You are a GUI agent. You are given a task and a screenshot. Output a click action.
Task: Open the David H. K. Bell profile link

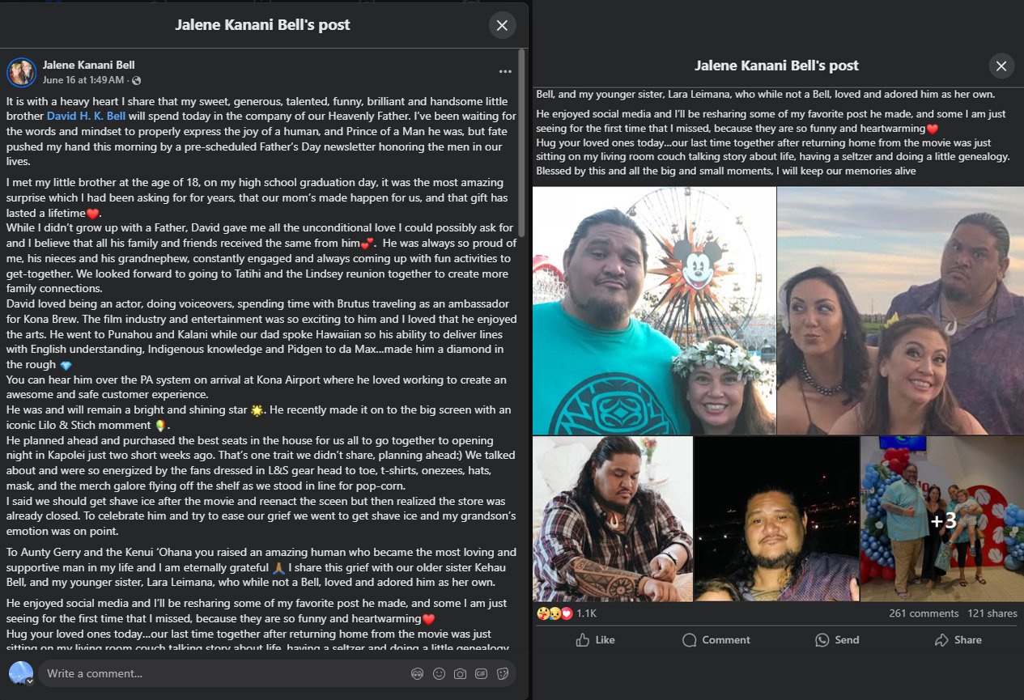[x=85, y=116]
